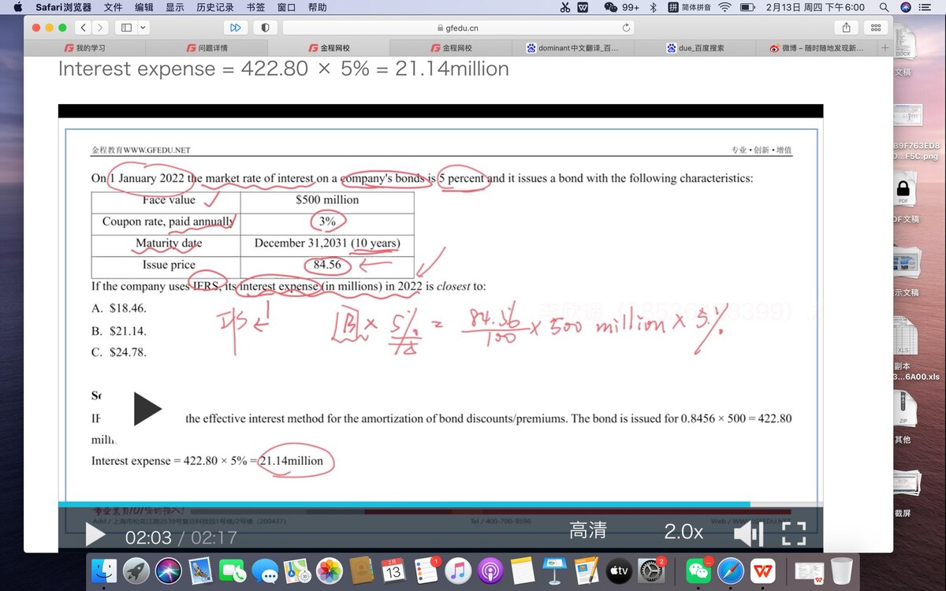The image size is (946, 591).
Task: Open FaceTime from the Dock
Action: click(233, 571)
